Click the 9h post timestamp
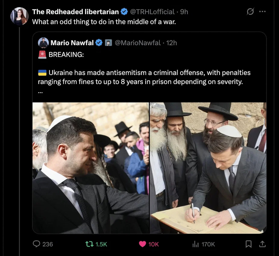The image size is (279, 256). click(x=184, y=12)
